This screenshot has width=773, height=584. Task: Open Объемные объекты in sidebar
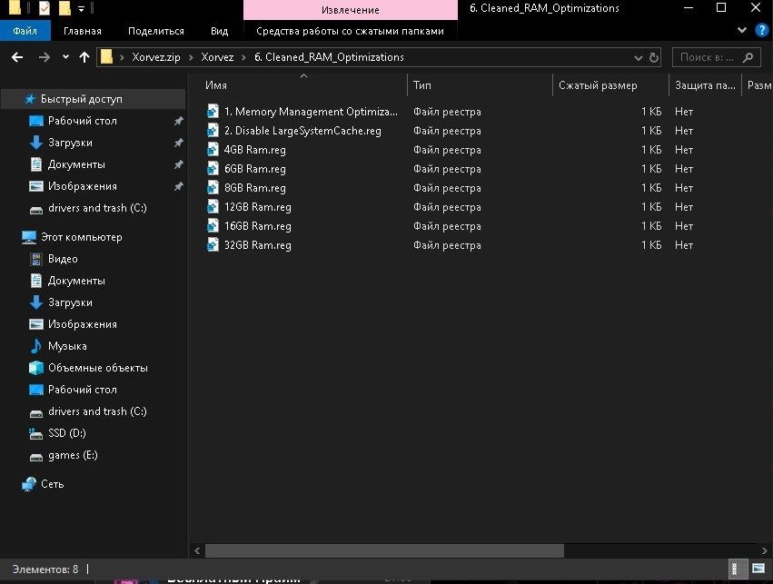pos(97,368)
